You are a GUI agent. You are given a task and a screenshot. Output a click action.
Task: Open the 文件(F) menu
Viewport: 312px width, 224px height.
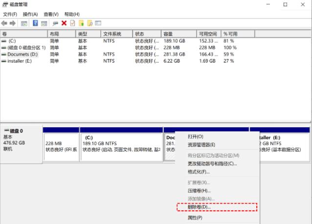[x=10, y=14]
